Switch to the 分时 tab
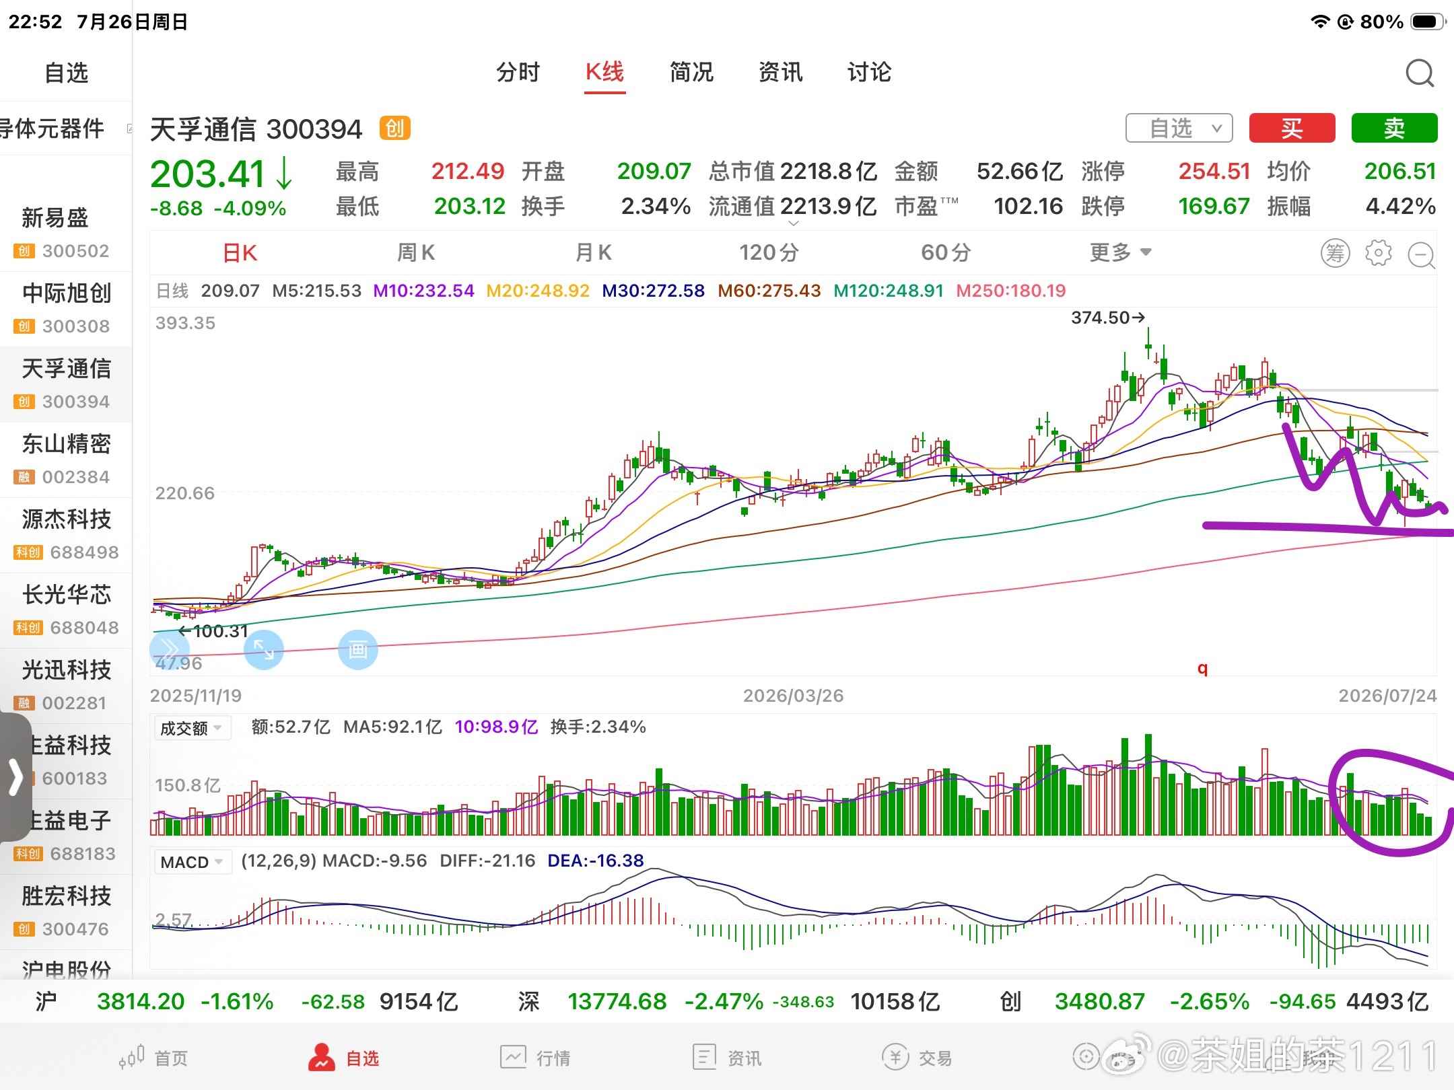This screenshot has height=1090, width=1454. [x=518, y=72]
